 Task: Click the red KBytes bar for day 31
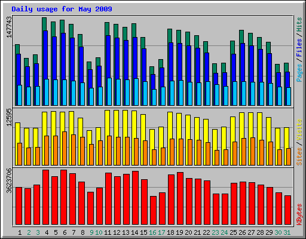pos(288,210)
